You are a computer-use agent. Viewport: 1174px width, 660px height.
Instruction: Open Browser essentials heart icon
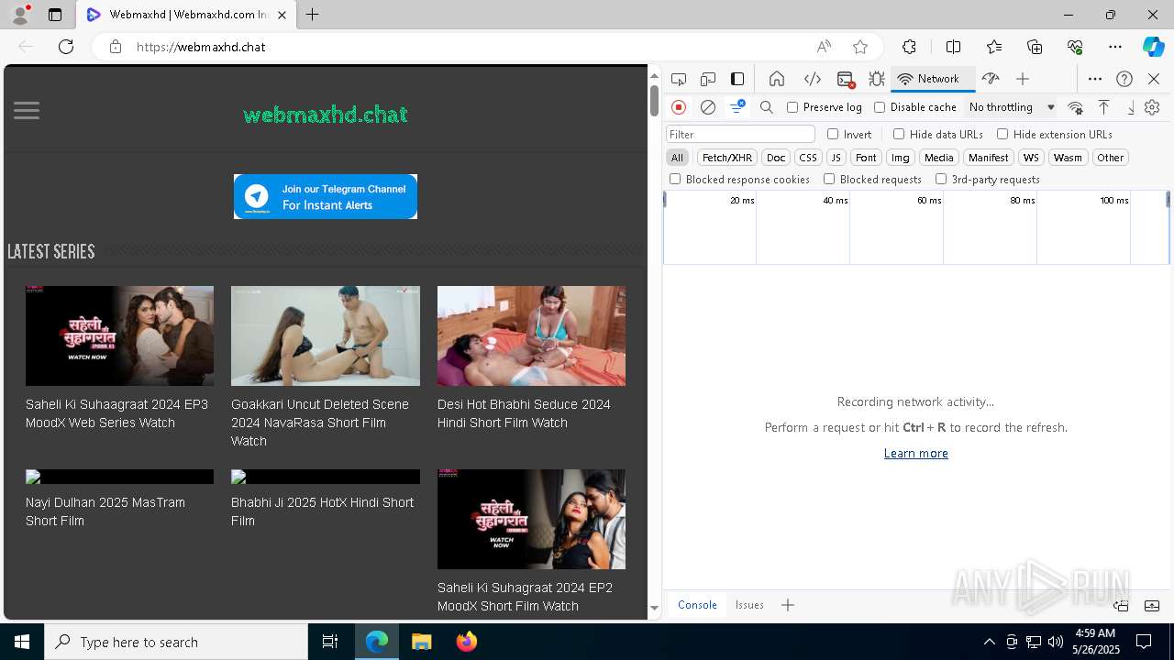pyautogui.click(x=1075, y=47)
